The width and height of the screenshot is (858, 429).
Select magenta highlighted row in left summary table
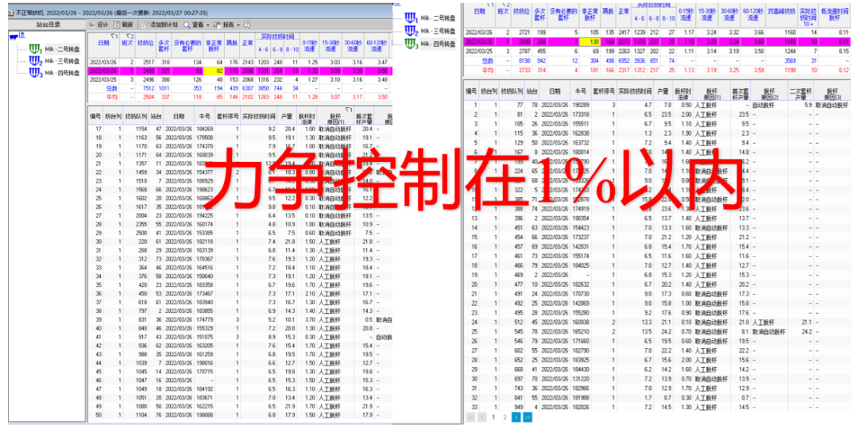click(x=239, y=71)
